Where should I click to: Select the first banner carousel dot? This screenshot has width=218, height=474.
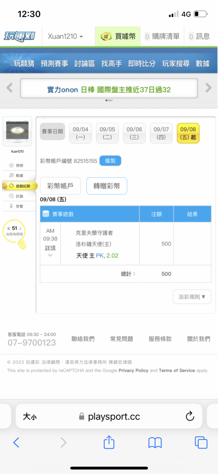tap(106, 100)
